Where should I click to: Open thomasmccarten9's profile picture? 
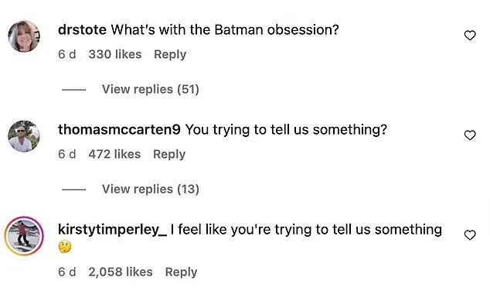(x=24, y=136)
